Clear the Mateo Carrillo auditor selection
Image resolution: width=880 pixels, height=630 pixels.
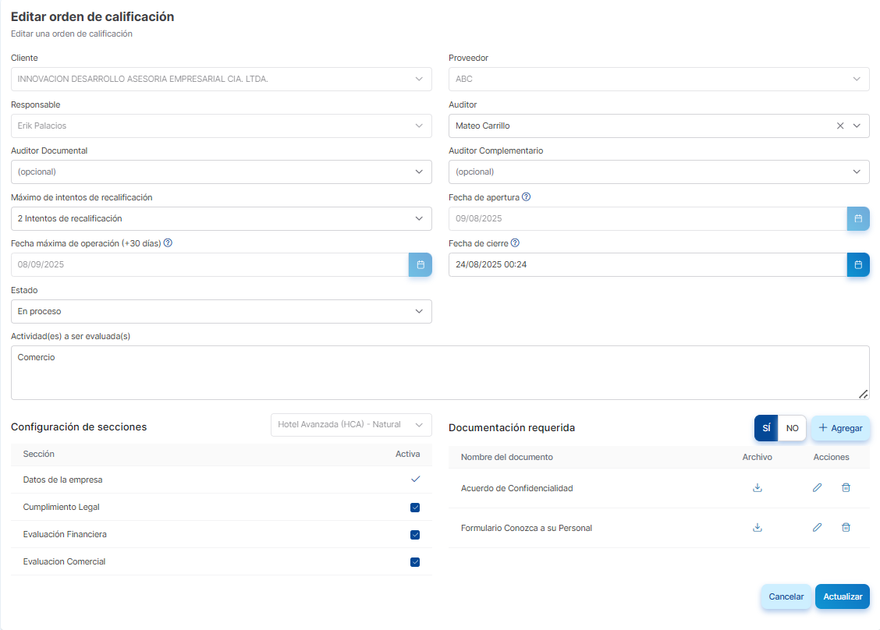pos(840,126)
